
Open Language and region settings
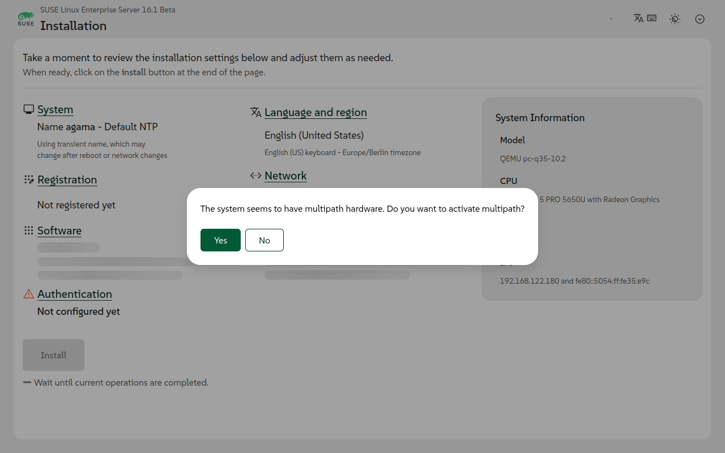[x=315, y=112]
